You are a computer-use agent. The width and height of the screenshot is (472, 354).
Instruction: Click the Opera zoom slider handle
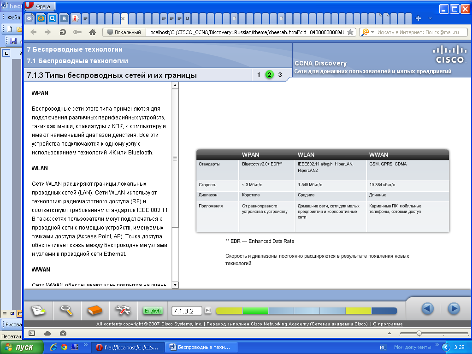point(419,333)
